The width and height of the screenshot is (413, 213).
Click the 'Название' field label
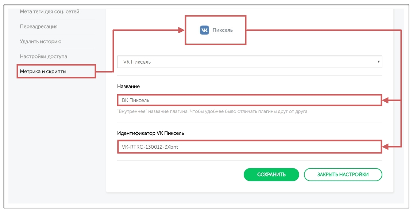click(x=128, y=87)
